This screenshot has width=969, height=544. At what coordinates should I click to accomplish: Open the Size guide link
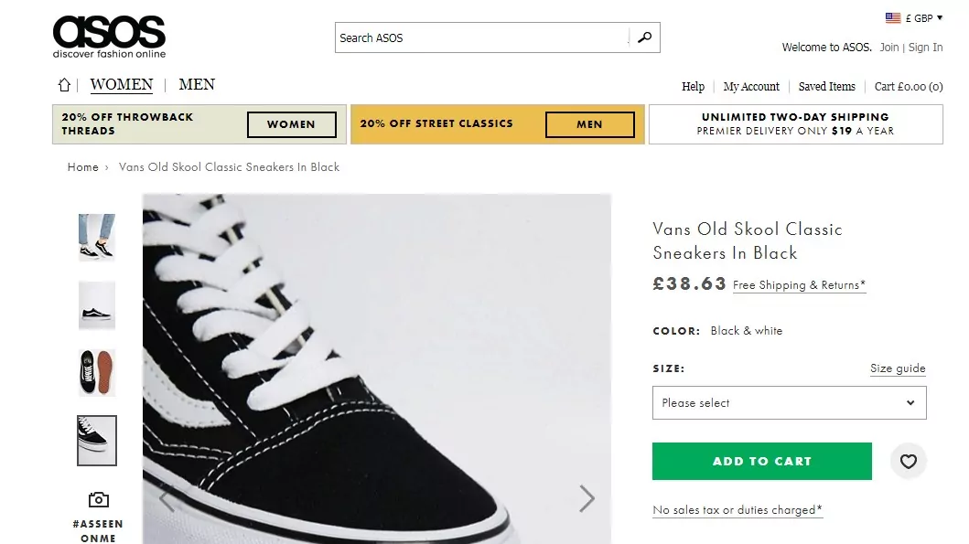pyautogui.click(x=898, y=368)
